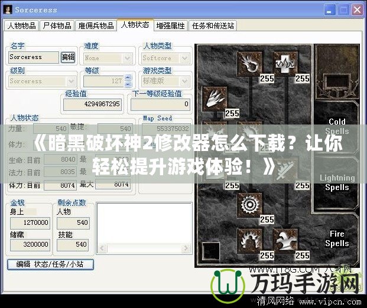This screenshot has height=308, width=367.
Task: Close the Sorceress editor window
Action: [358, 10]
